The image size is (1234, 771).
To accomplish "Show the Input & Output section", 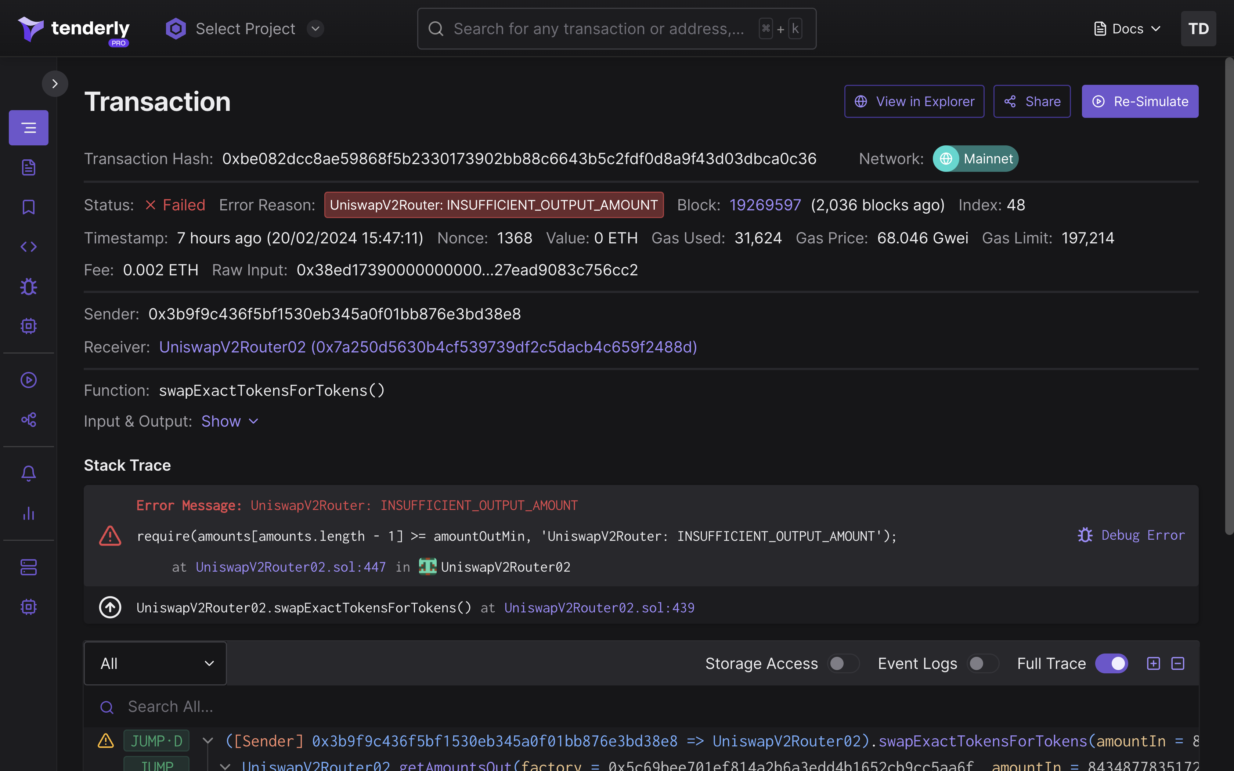I will [x=230, y=421].
